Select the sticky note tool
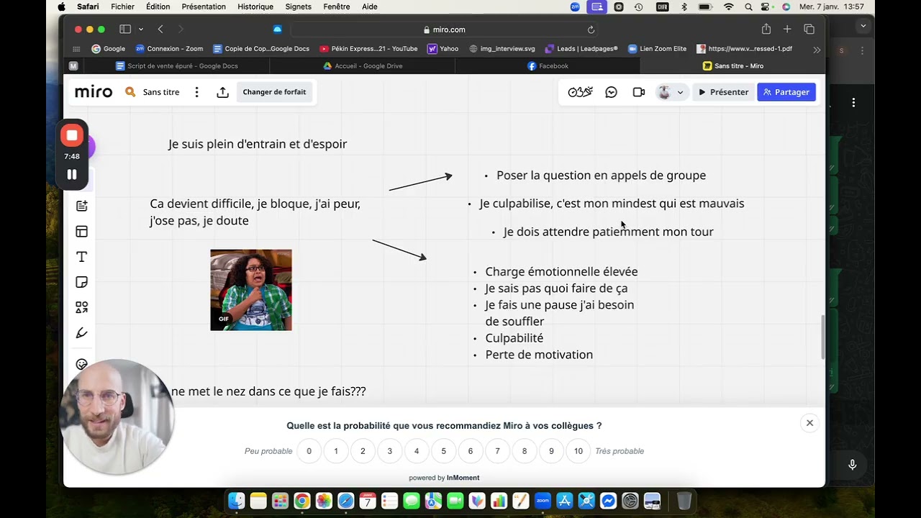 pyautogui.click(x=82, y=282)
